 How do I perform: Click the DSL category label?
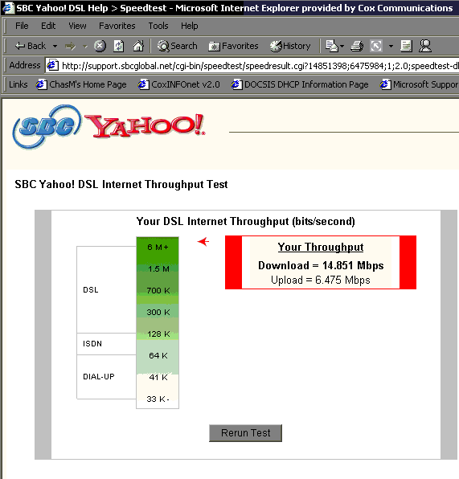tap(91, 290)
